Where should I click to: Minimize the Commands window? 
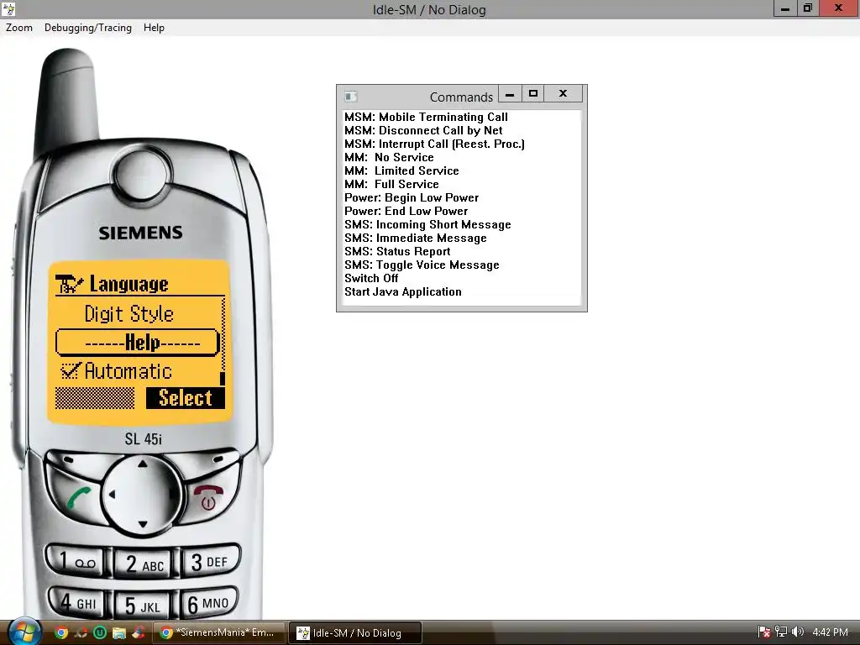click(x=510, y=94)
